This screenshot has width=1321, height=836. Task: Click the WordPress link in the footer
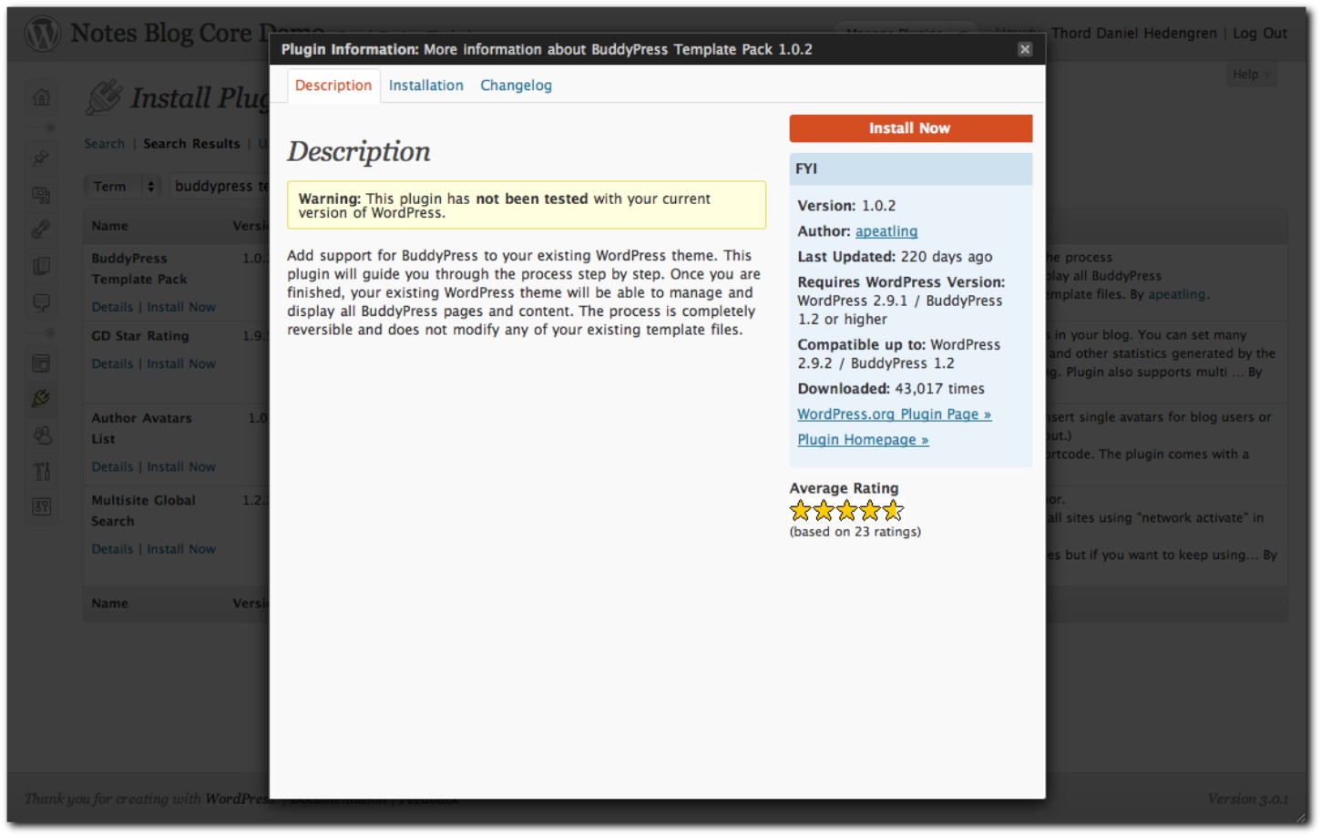[238, 799]
